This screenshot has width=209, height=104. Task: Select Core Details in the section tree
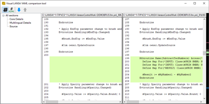16,19
